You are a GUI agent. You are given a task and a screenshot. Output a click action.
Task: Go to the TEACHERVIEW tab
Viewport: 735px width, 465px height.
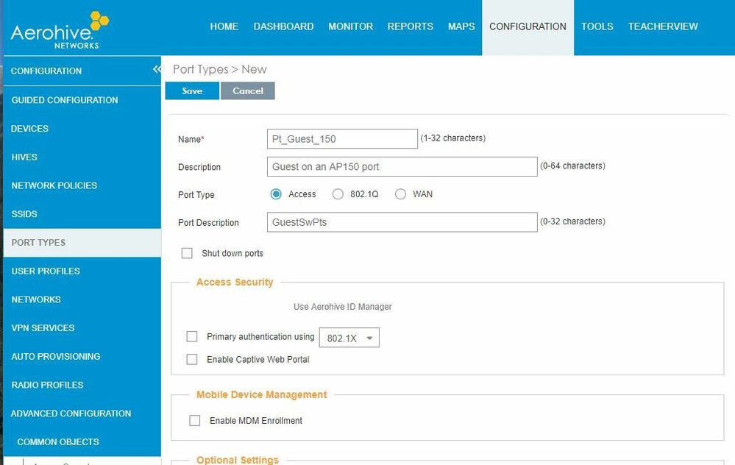[x=663, y=26]
